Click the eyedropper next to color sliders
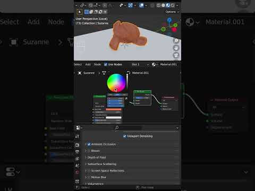Viewport: 255px width, 191px height. coord(126,99)
